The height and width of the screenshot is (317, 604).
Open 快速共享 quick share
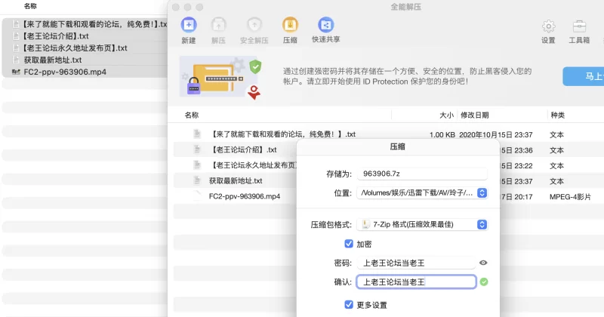pyautogui.click(x=325, y=25)
